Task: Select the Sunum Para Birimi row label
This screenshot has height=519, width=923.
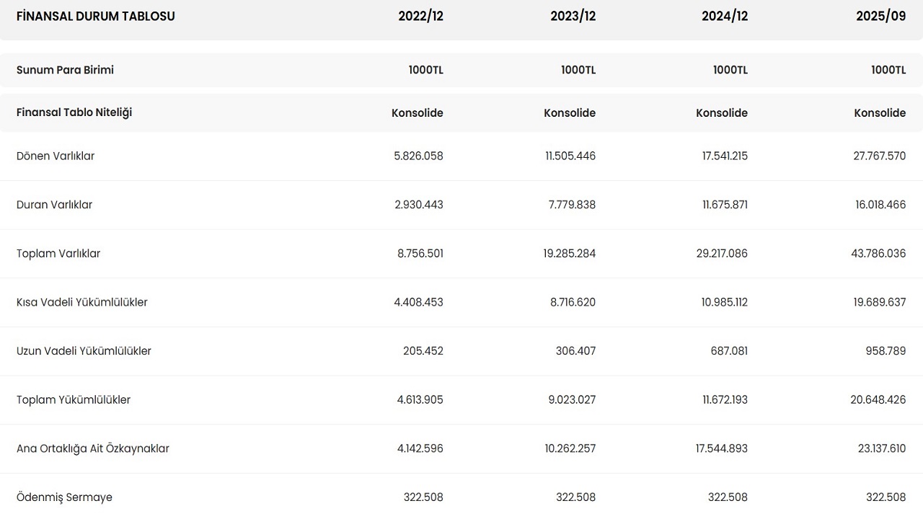Action: [x=65, y=70]
